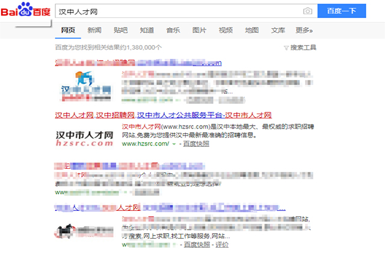This screenshot has height=256, width=385.
Task: Switch to the 新闻 tab
Action: (94, 30)
